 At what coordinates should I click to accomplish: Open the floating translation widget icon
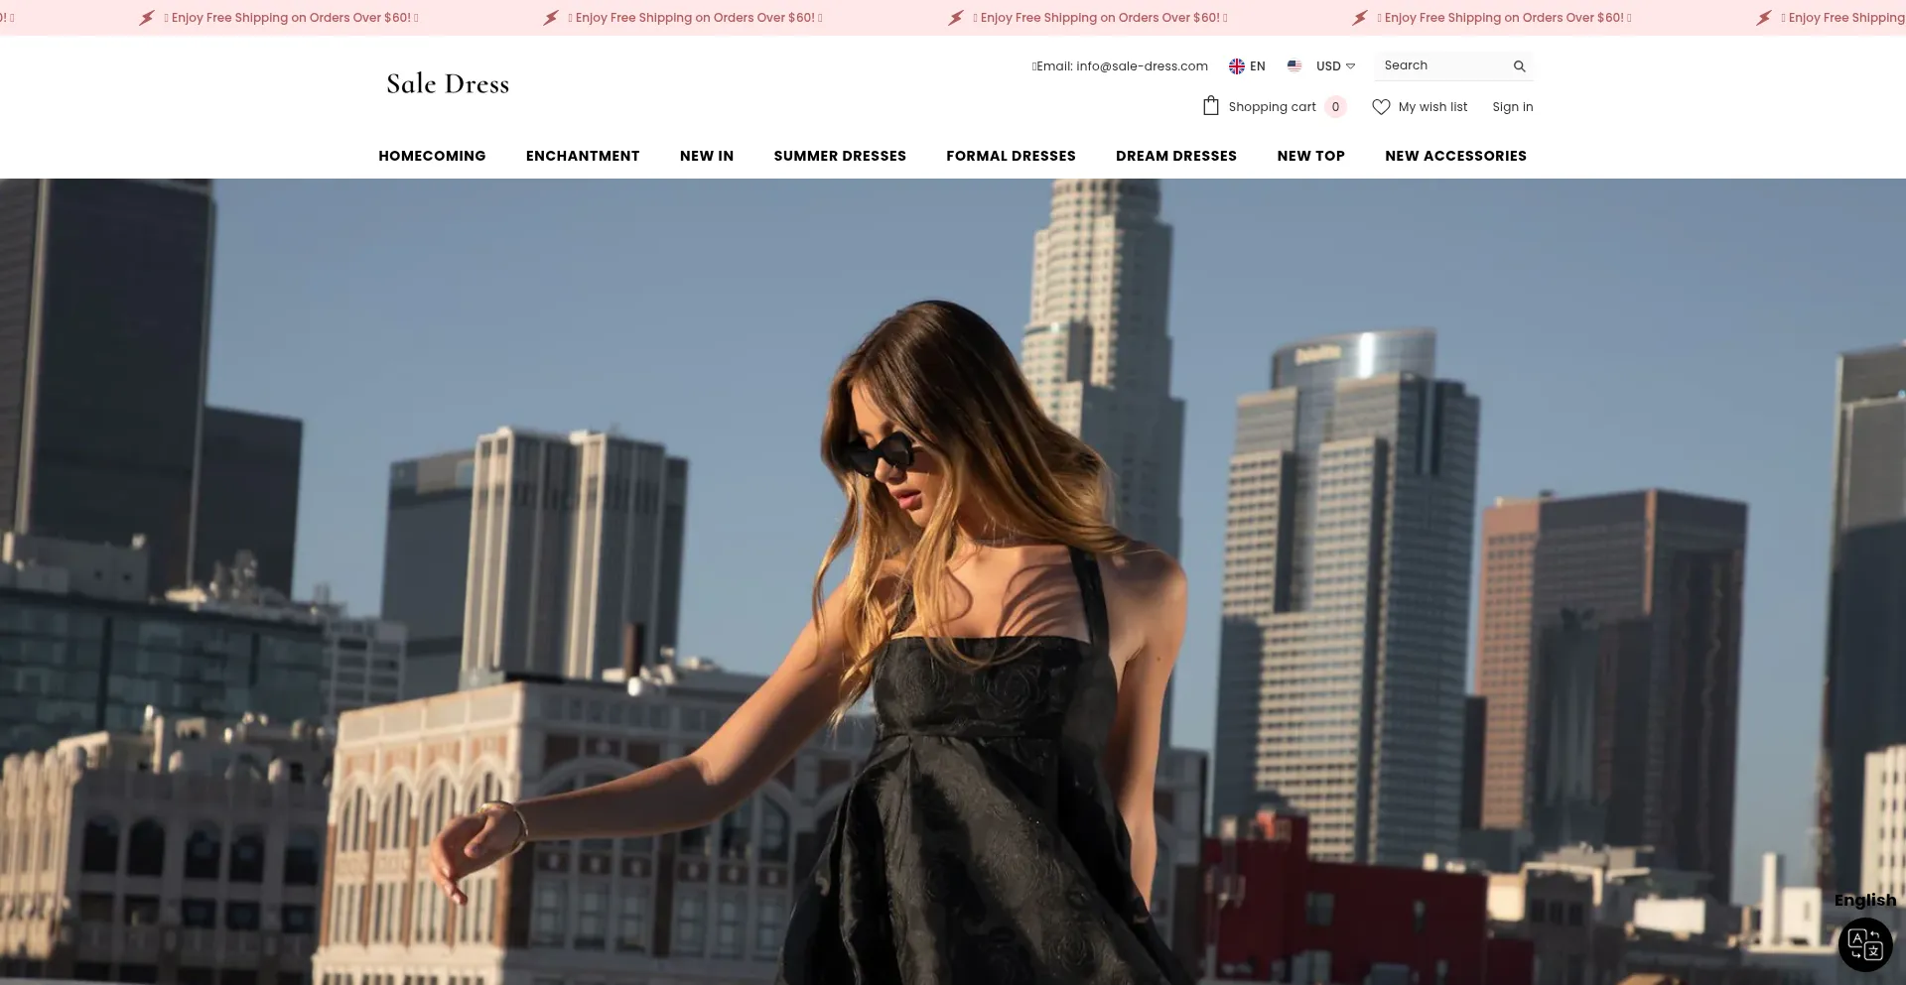click(x=1865, y=943)
